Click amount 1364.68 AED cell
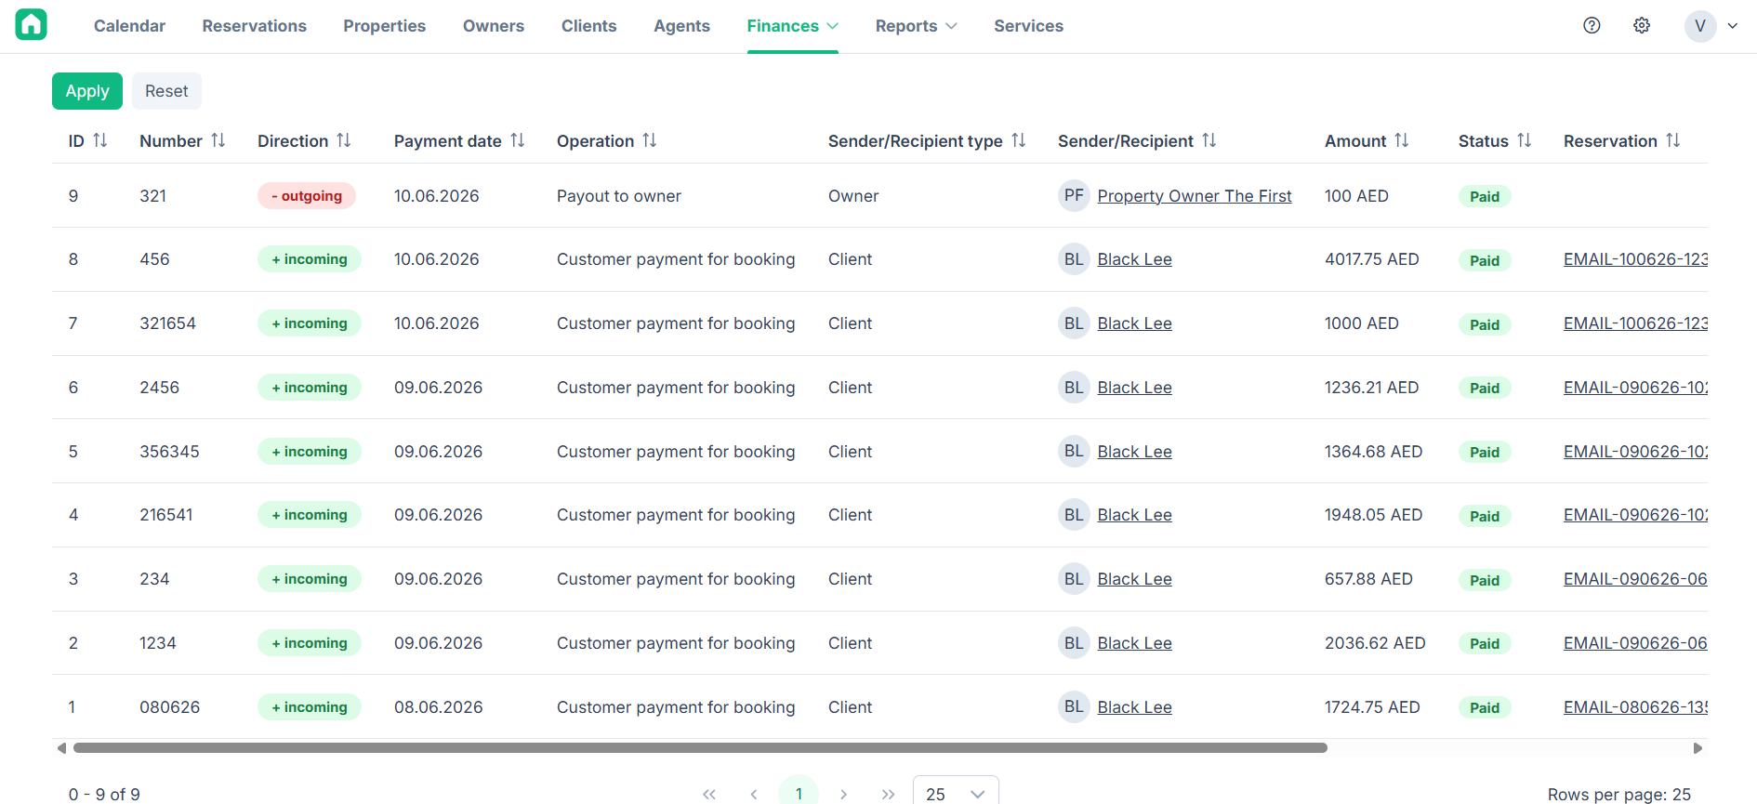Viewport: 1757px width, 804px height. click(x=1373, y=452)
